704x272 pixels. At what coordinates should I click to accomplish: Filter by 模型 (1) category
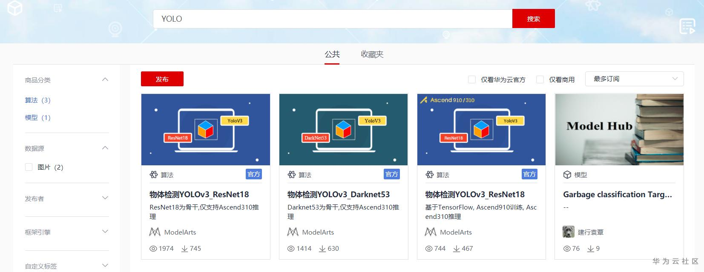pos(37,118)
